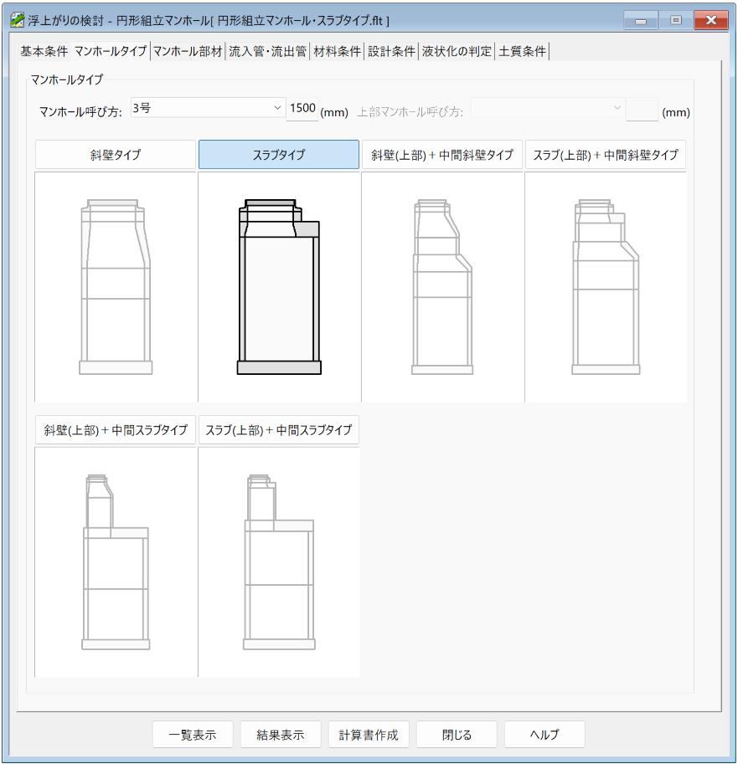The width and height of the screenshot is (738, 764).
Task: Switch to the マンホールタイプ tab
Action: (111, 51)
